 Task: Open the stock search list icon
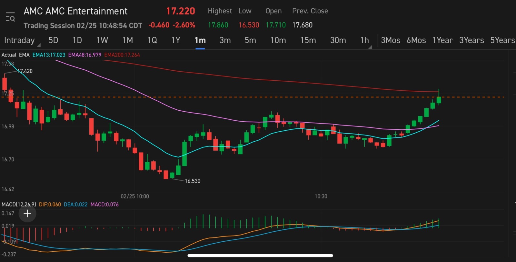(x=10, y=17)
